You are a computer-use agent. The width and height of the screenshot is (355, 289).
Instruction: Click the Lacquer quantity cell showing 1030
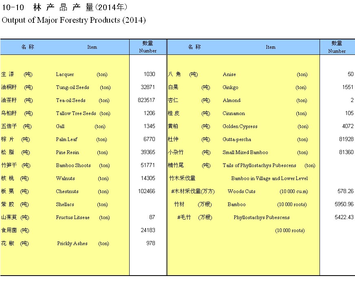pos(149,74)
